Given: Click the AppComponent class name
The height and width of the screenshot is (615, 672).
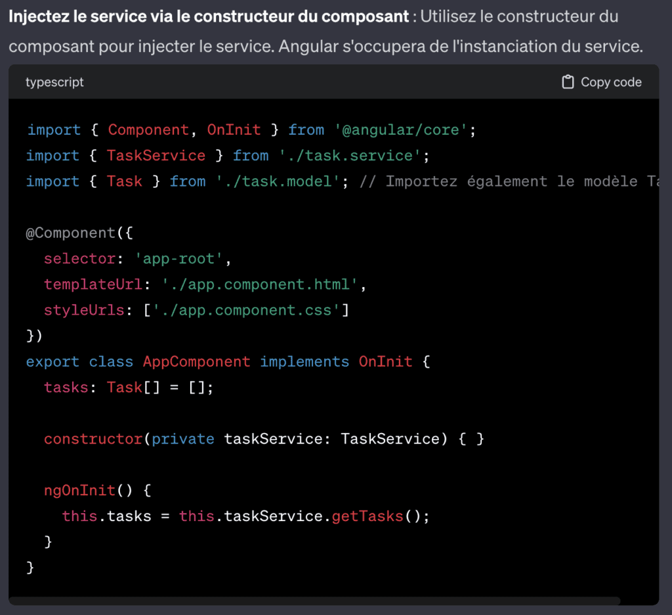Looking at the screenshot, I should point(196,361).
